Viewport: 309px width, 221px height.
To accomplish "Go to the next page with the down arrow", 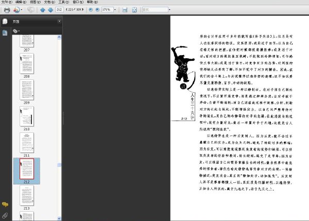I will (50, 10).
